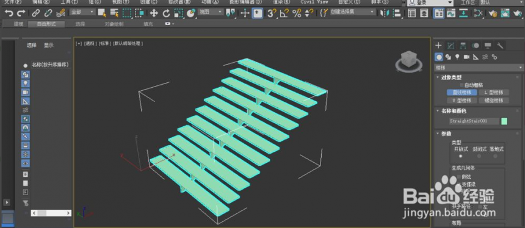Toggle the 3D Snaps icon
The height and width of the screenshot is (228, 525).
(272, 13)
